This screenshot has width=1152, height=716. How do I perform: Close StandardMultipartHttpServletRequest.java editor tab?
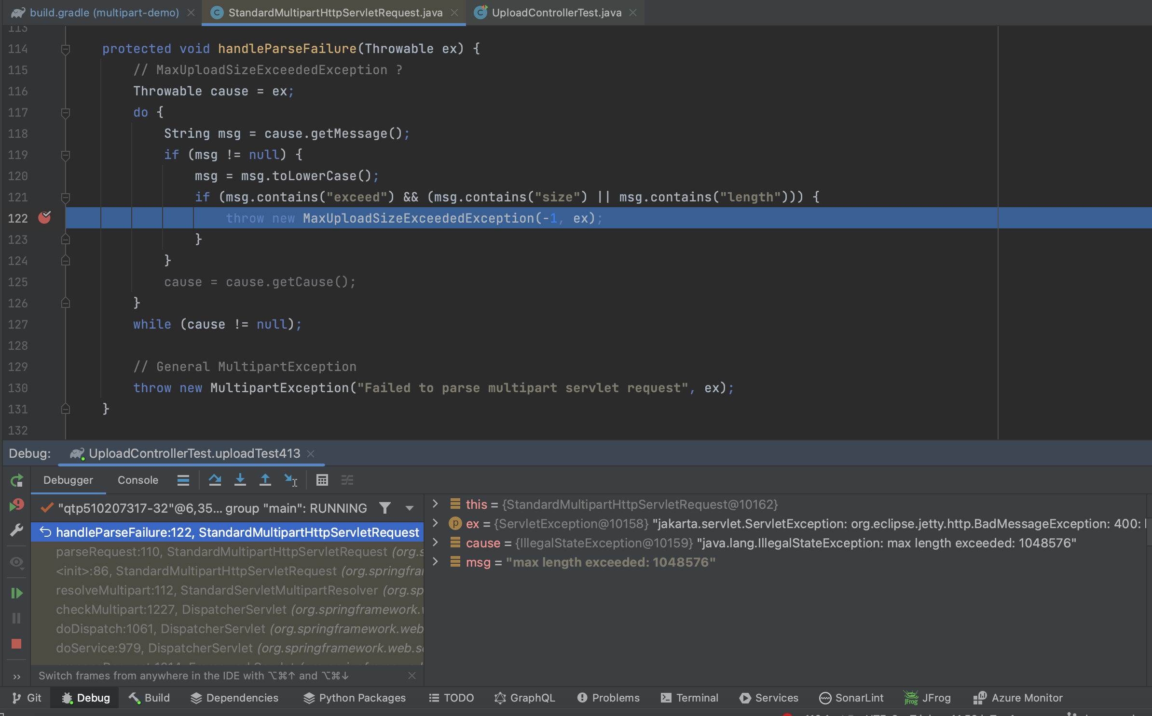point(454,13)
